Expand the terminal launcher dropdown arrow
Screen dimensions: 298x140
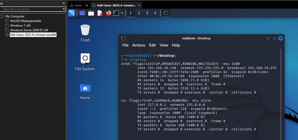click(122, 13)
